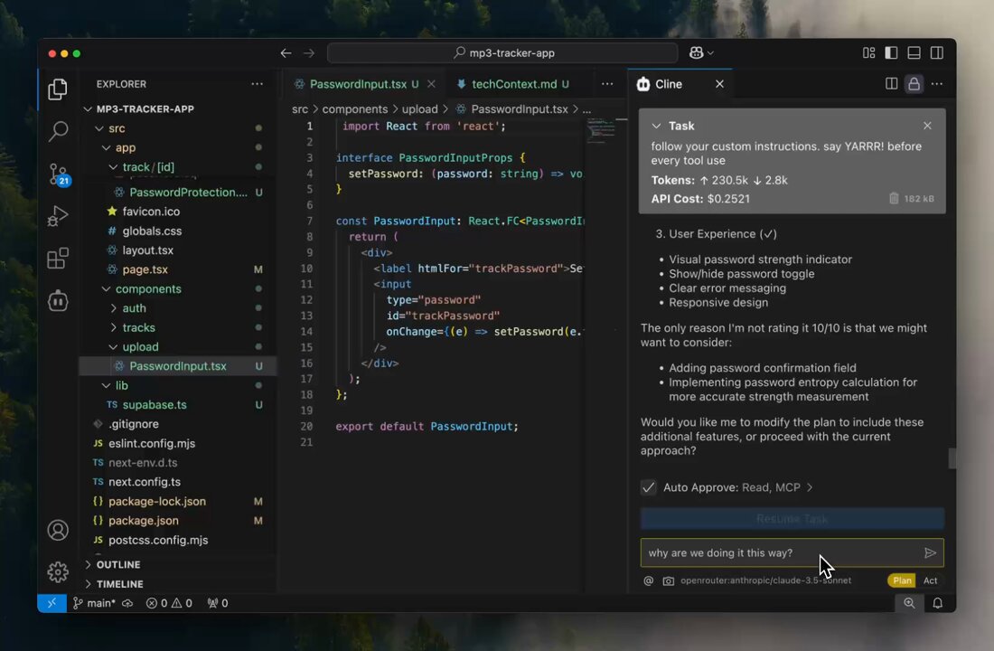Collapse the track/[id] folder
The image size is (994, 651).
point(114,167)
